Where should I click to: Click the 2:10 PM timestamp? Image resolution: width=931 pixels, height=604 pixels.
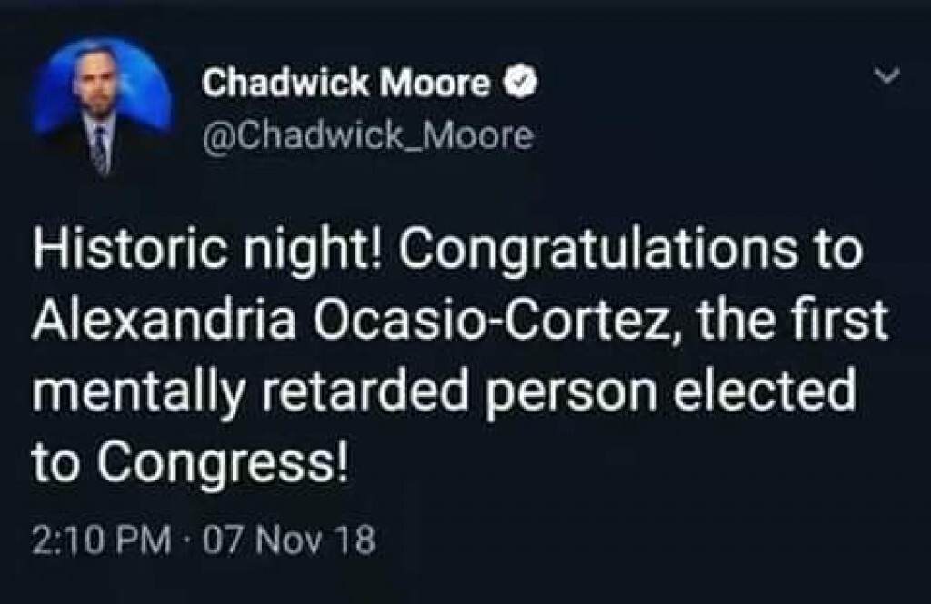(100, 541)
